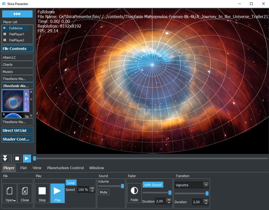This screenshot has width=269, height=210.
Task: Open the AltairLLC folder
Action: point(17,57)
